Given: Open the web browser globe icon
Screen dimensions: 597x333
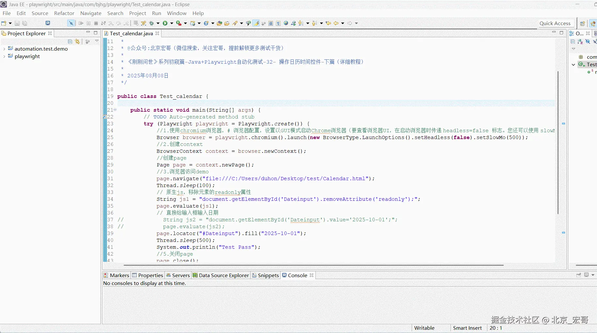Looking at the screenshot, I should [x=286, y=23].
